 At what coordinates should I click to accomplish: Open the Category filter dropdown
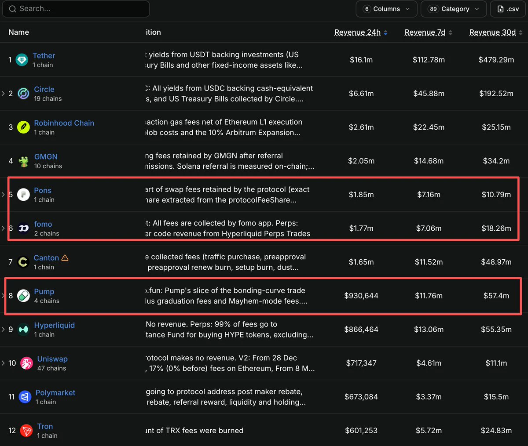[x=454, y=9]
